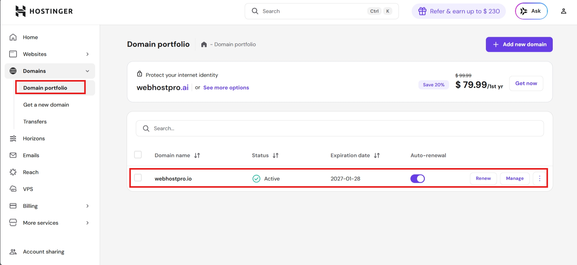Image resolution: width=577 pixels, height=265 pixels.
Task: Click the Manage button for webhostpro.io
Action: (x=515, y=179)
